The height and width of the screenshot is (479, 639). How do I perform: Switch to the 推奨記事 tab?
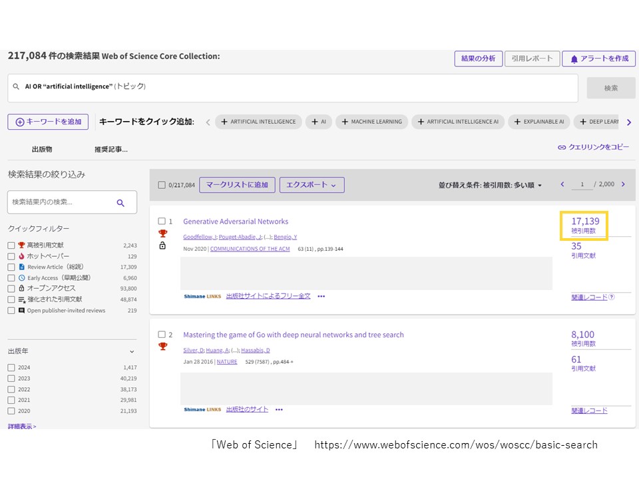[111, 150]
